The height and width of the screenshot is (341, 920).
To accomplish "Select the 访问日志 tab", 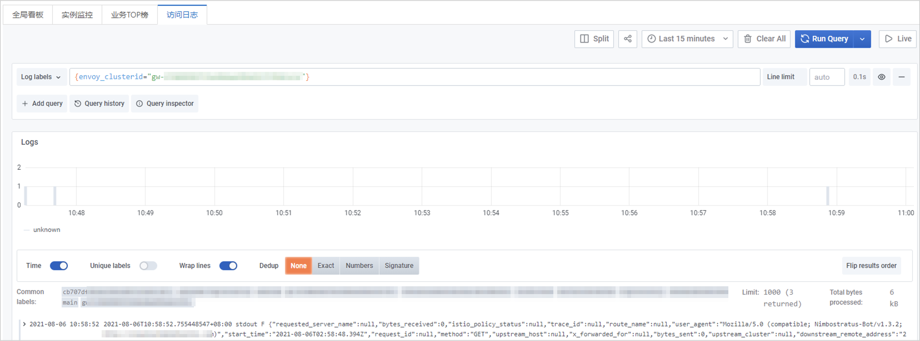I will point(182,15).
